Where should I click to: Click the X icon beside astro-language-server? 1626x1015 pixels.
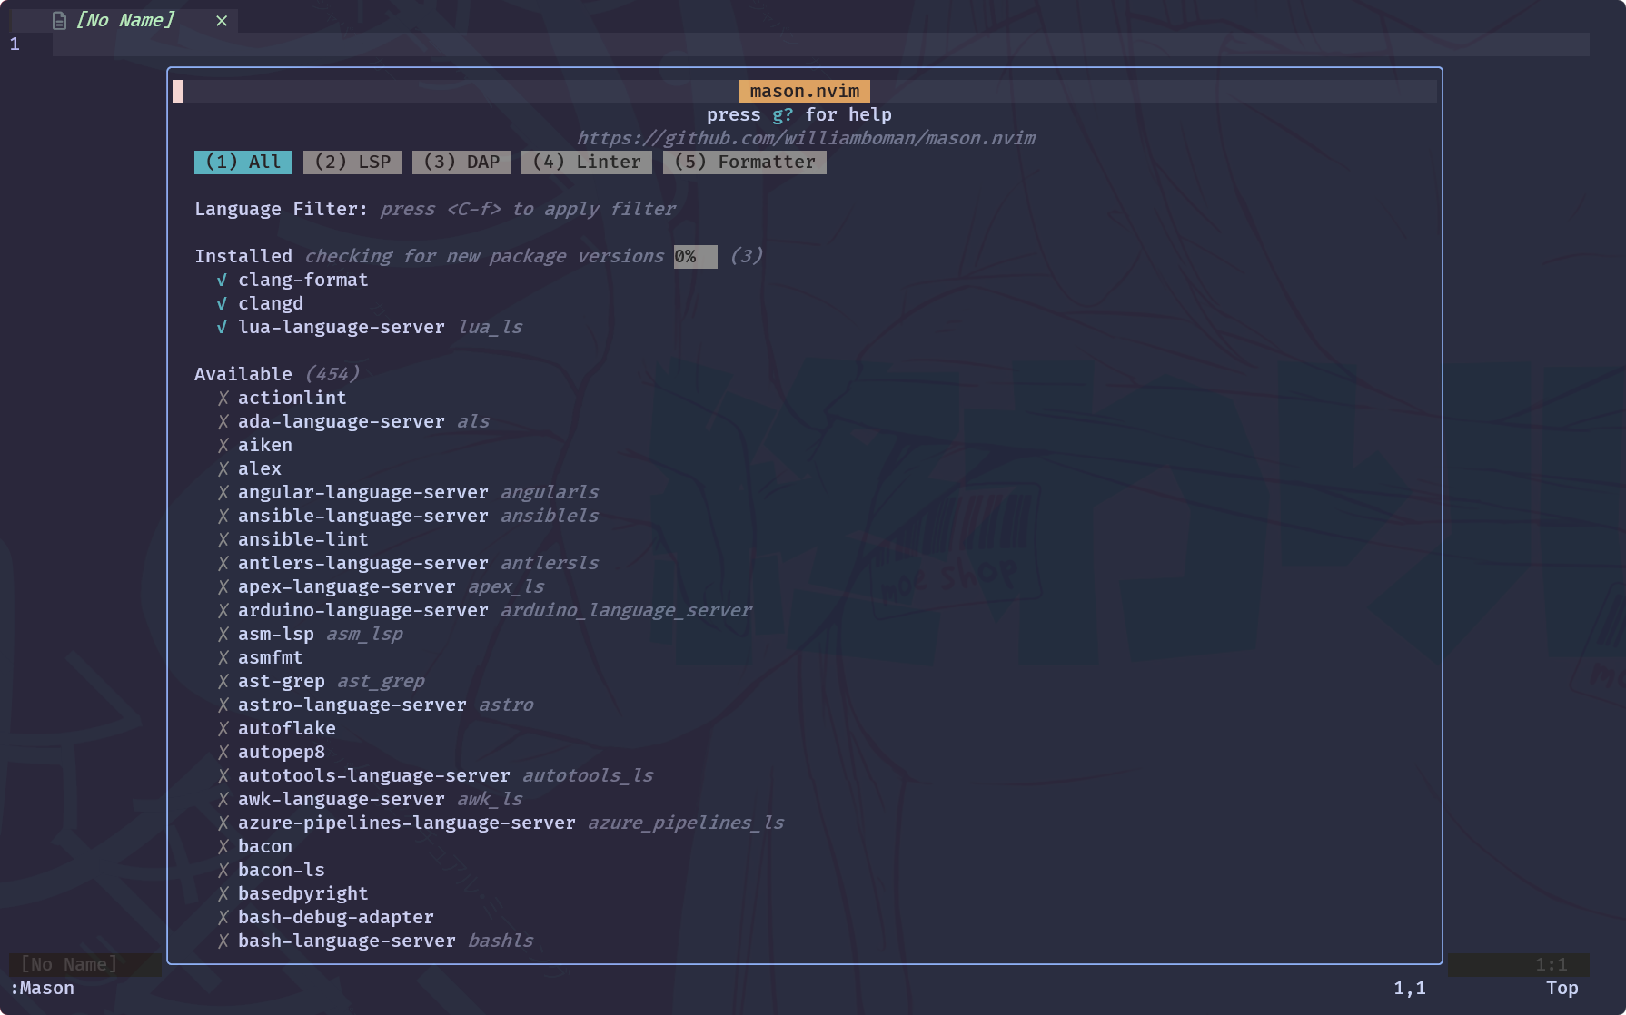223,705
